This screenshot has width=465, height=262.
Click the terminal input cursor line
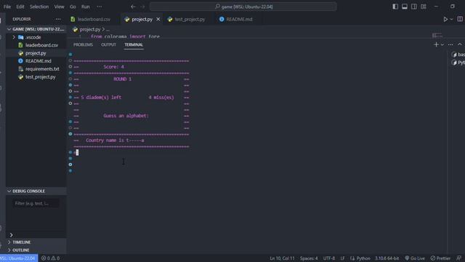pyautogui.click(x=77, y=152)
